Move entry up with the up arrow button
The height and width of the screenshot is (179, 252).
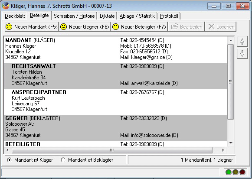242,42
